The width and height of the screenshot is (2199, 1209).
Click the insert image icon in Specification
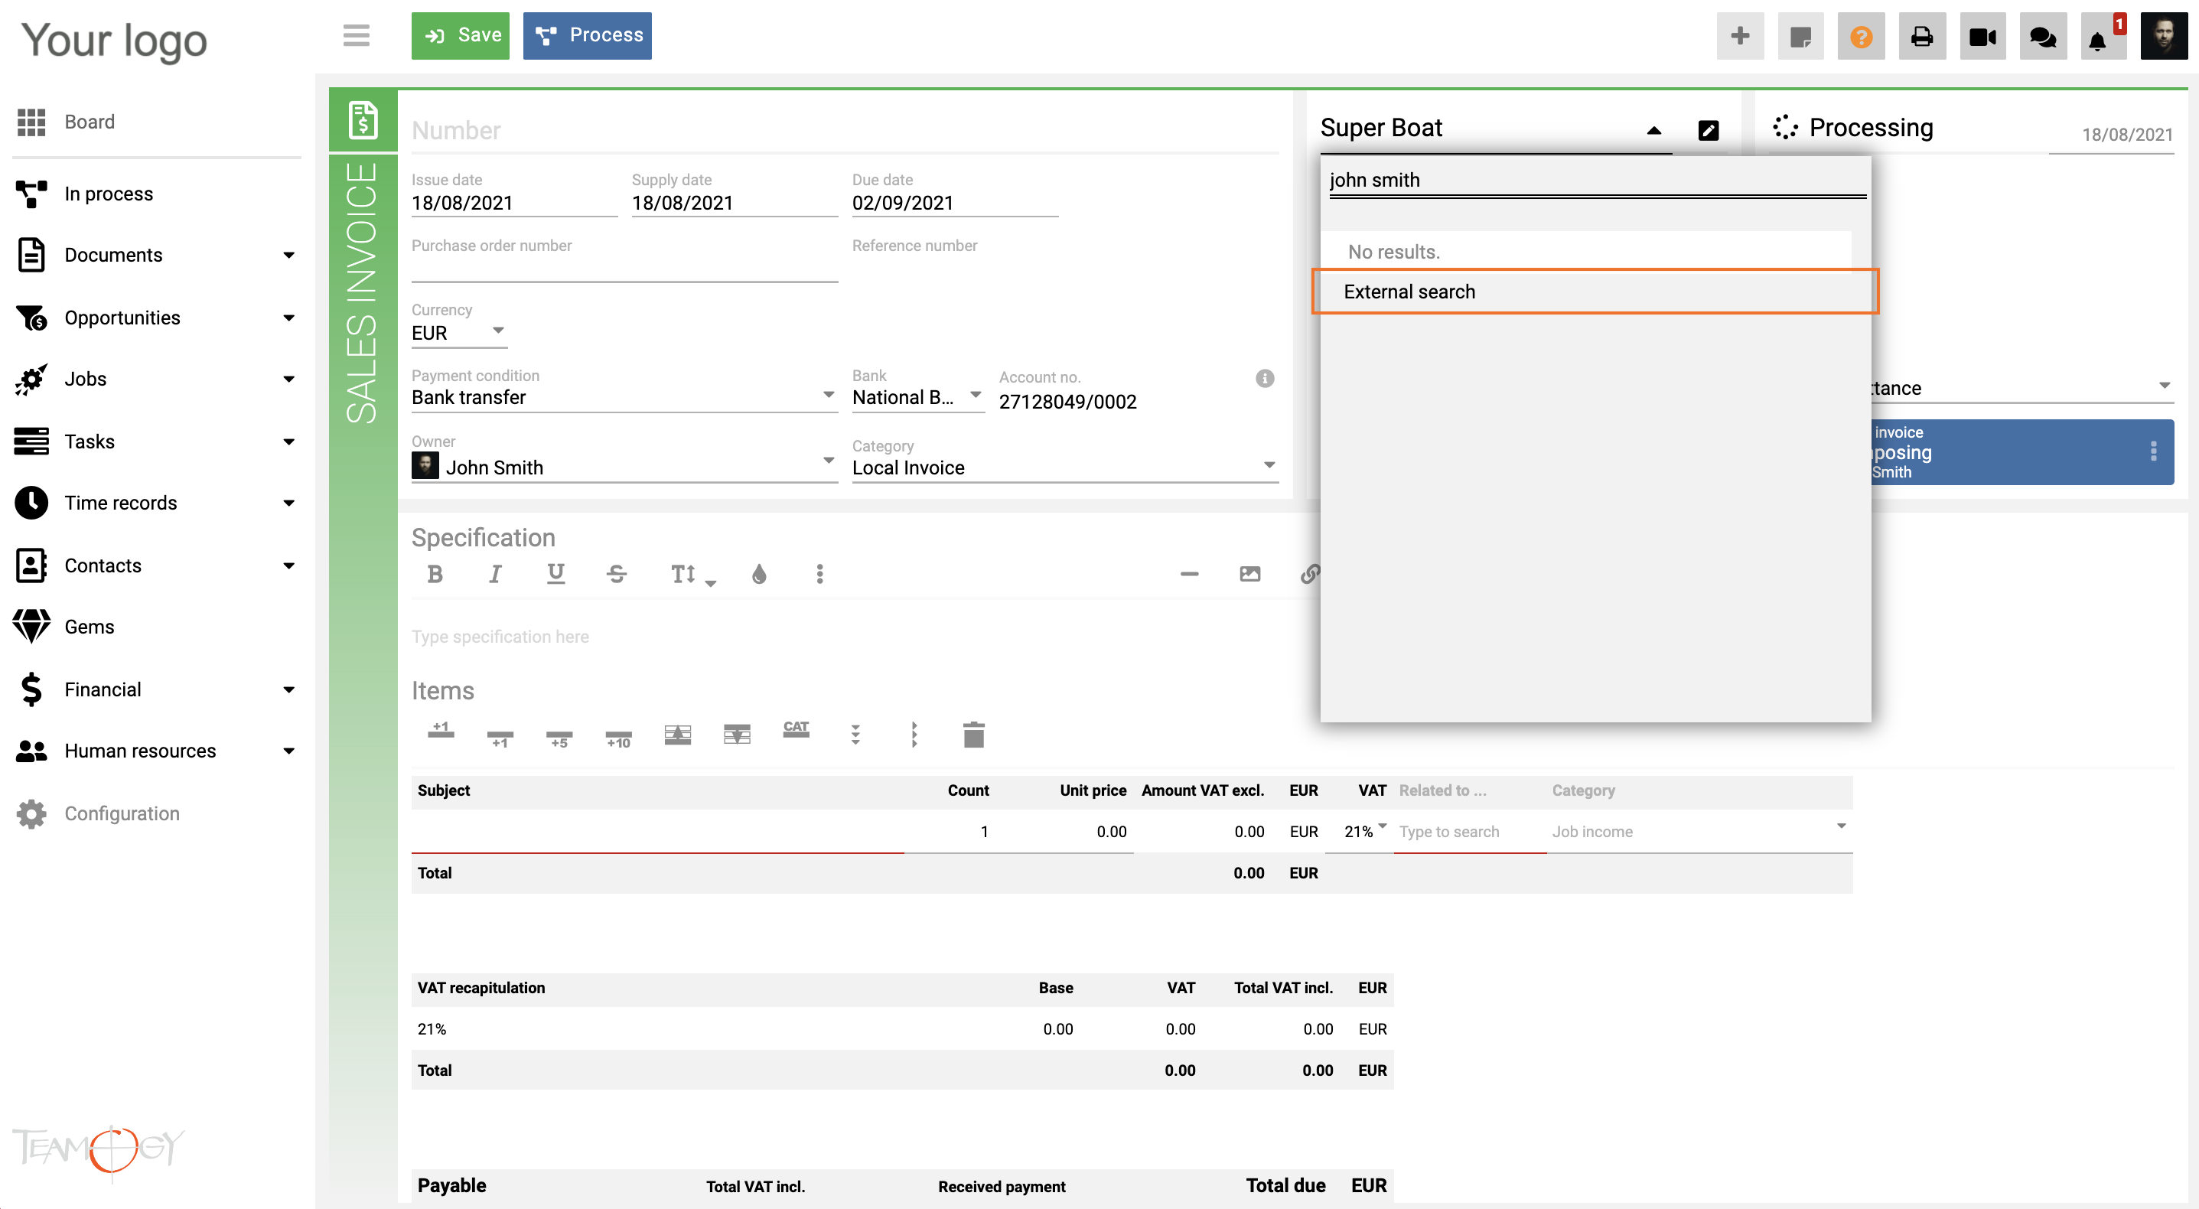[x=1249, y=574]
